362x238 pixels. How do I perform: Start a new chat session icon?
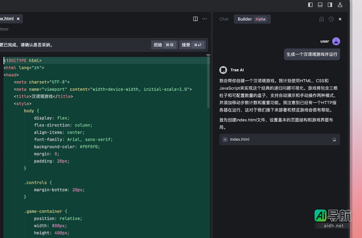tap(322, 19)
